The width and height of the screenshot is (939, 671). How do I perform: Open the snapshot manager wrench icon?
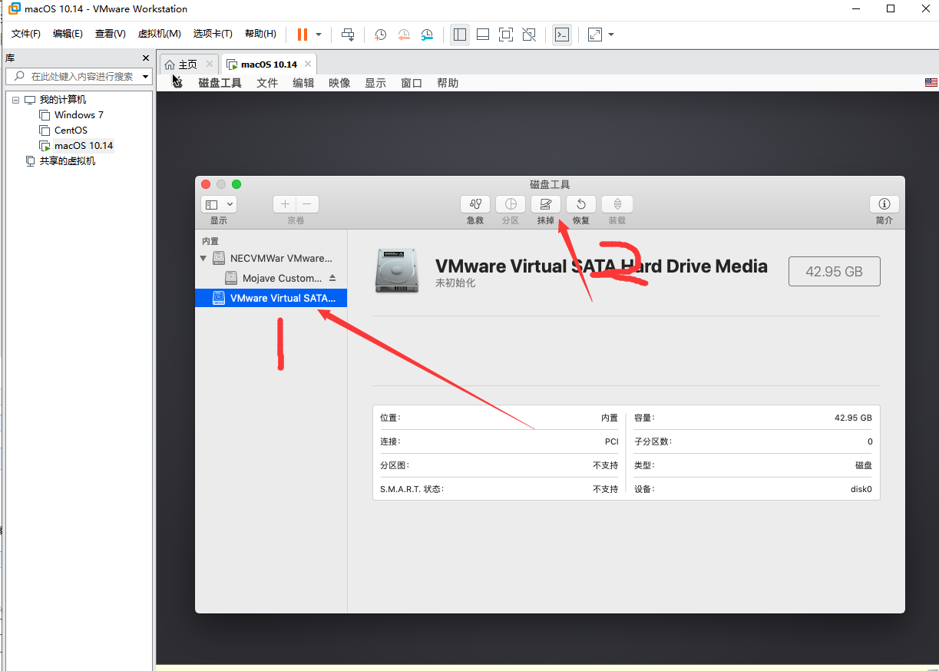point(427,35)
